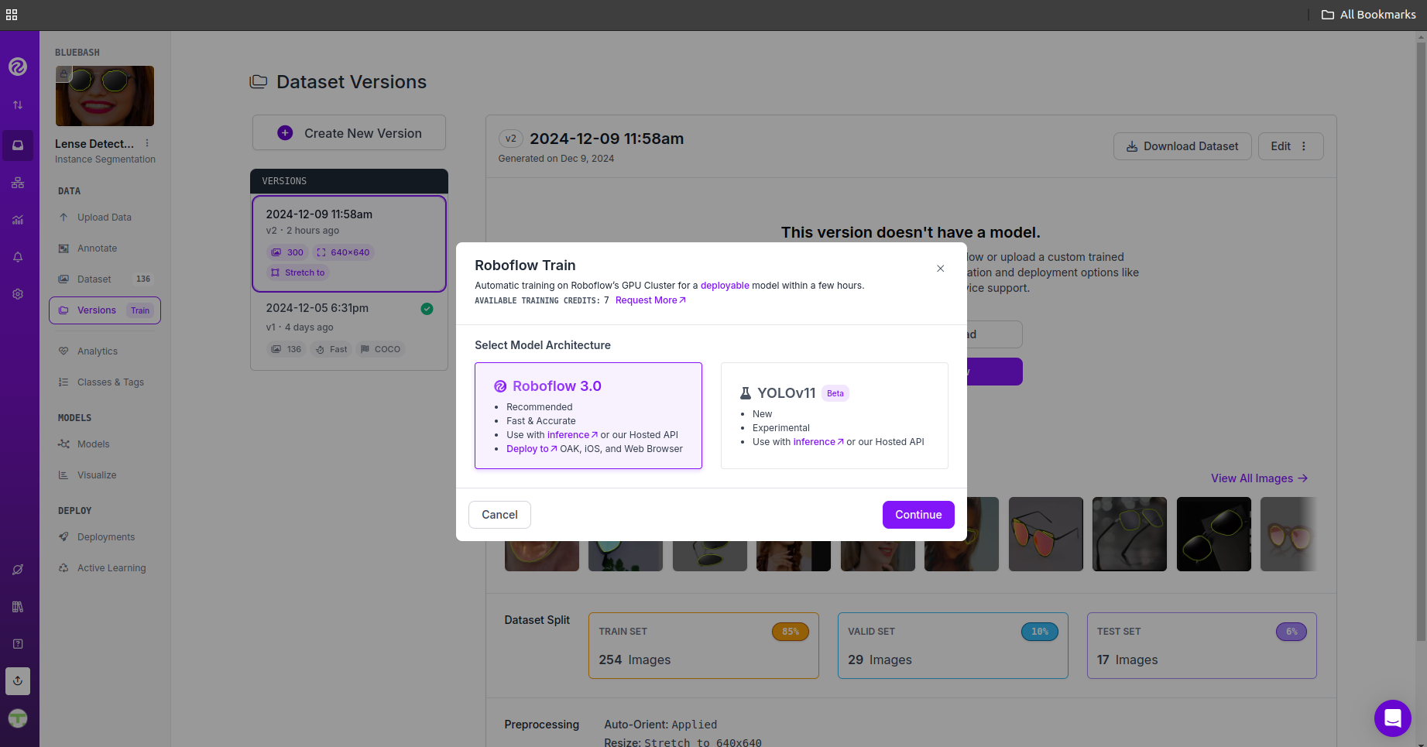
Task: Click the 640×640 resize tag on v2
Action: coord(343,252)
